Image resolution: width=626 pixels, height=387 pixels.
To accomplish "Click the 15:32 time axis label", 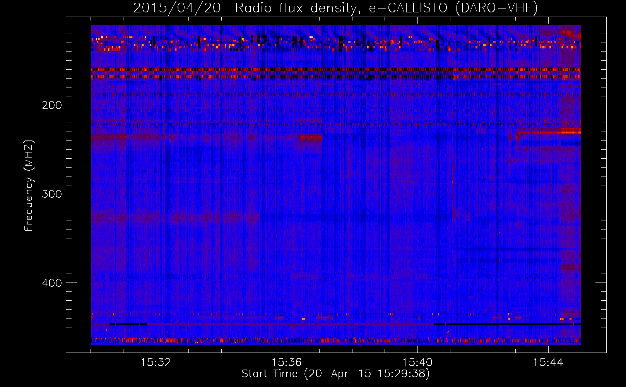I will pos(156,363).
